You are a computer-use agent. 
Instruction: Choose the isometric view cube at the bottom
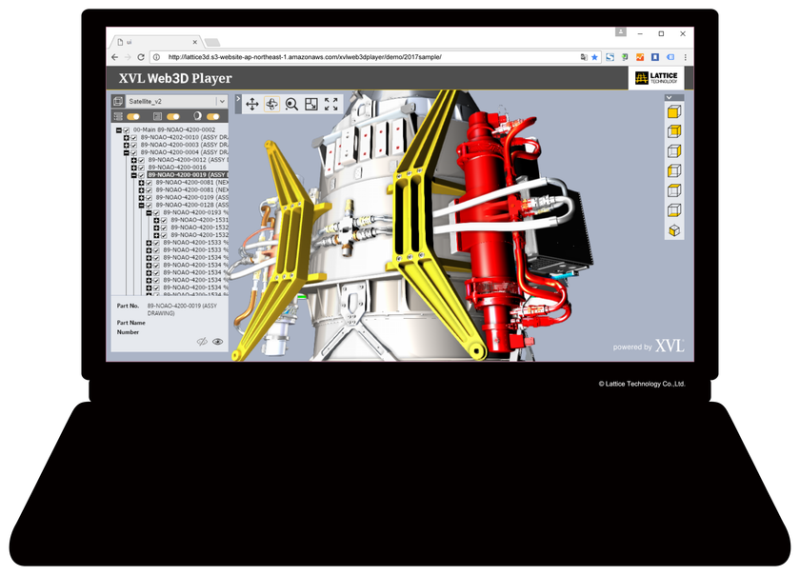pyautogui.click(x=675, y=231)
